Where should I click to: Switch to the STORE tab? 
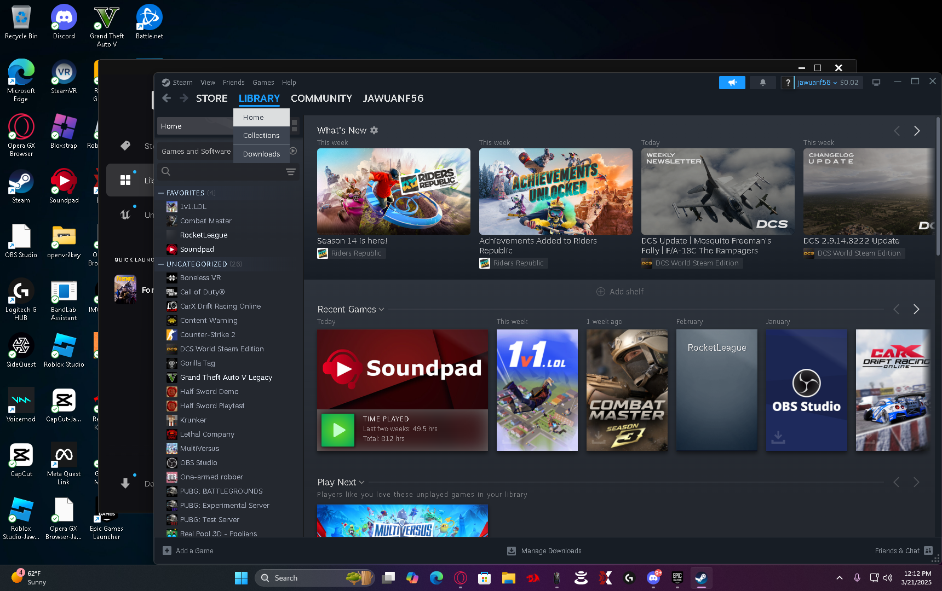[211, 99]
